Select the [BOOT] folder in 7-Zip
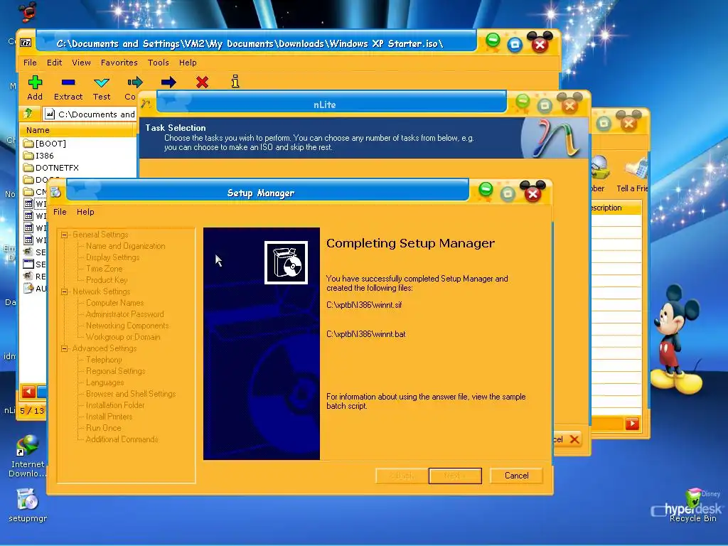 pos(45,144)
